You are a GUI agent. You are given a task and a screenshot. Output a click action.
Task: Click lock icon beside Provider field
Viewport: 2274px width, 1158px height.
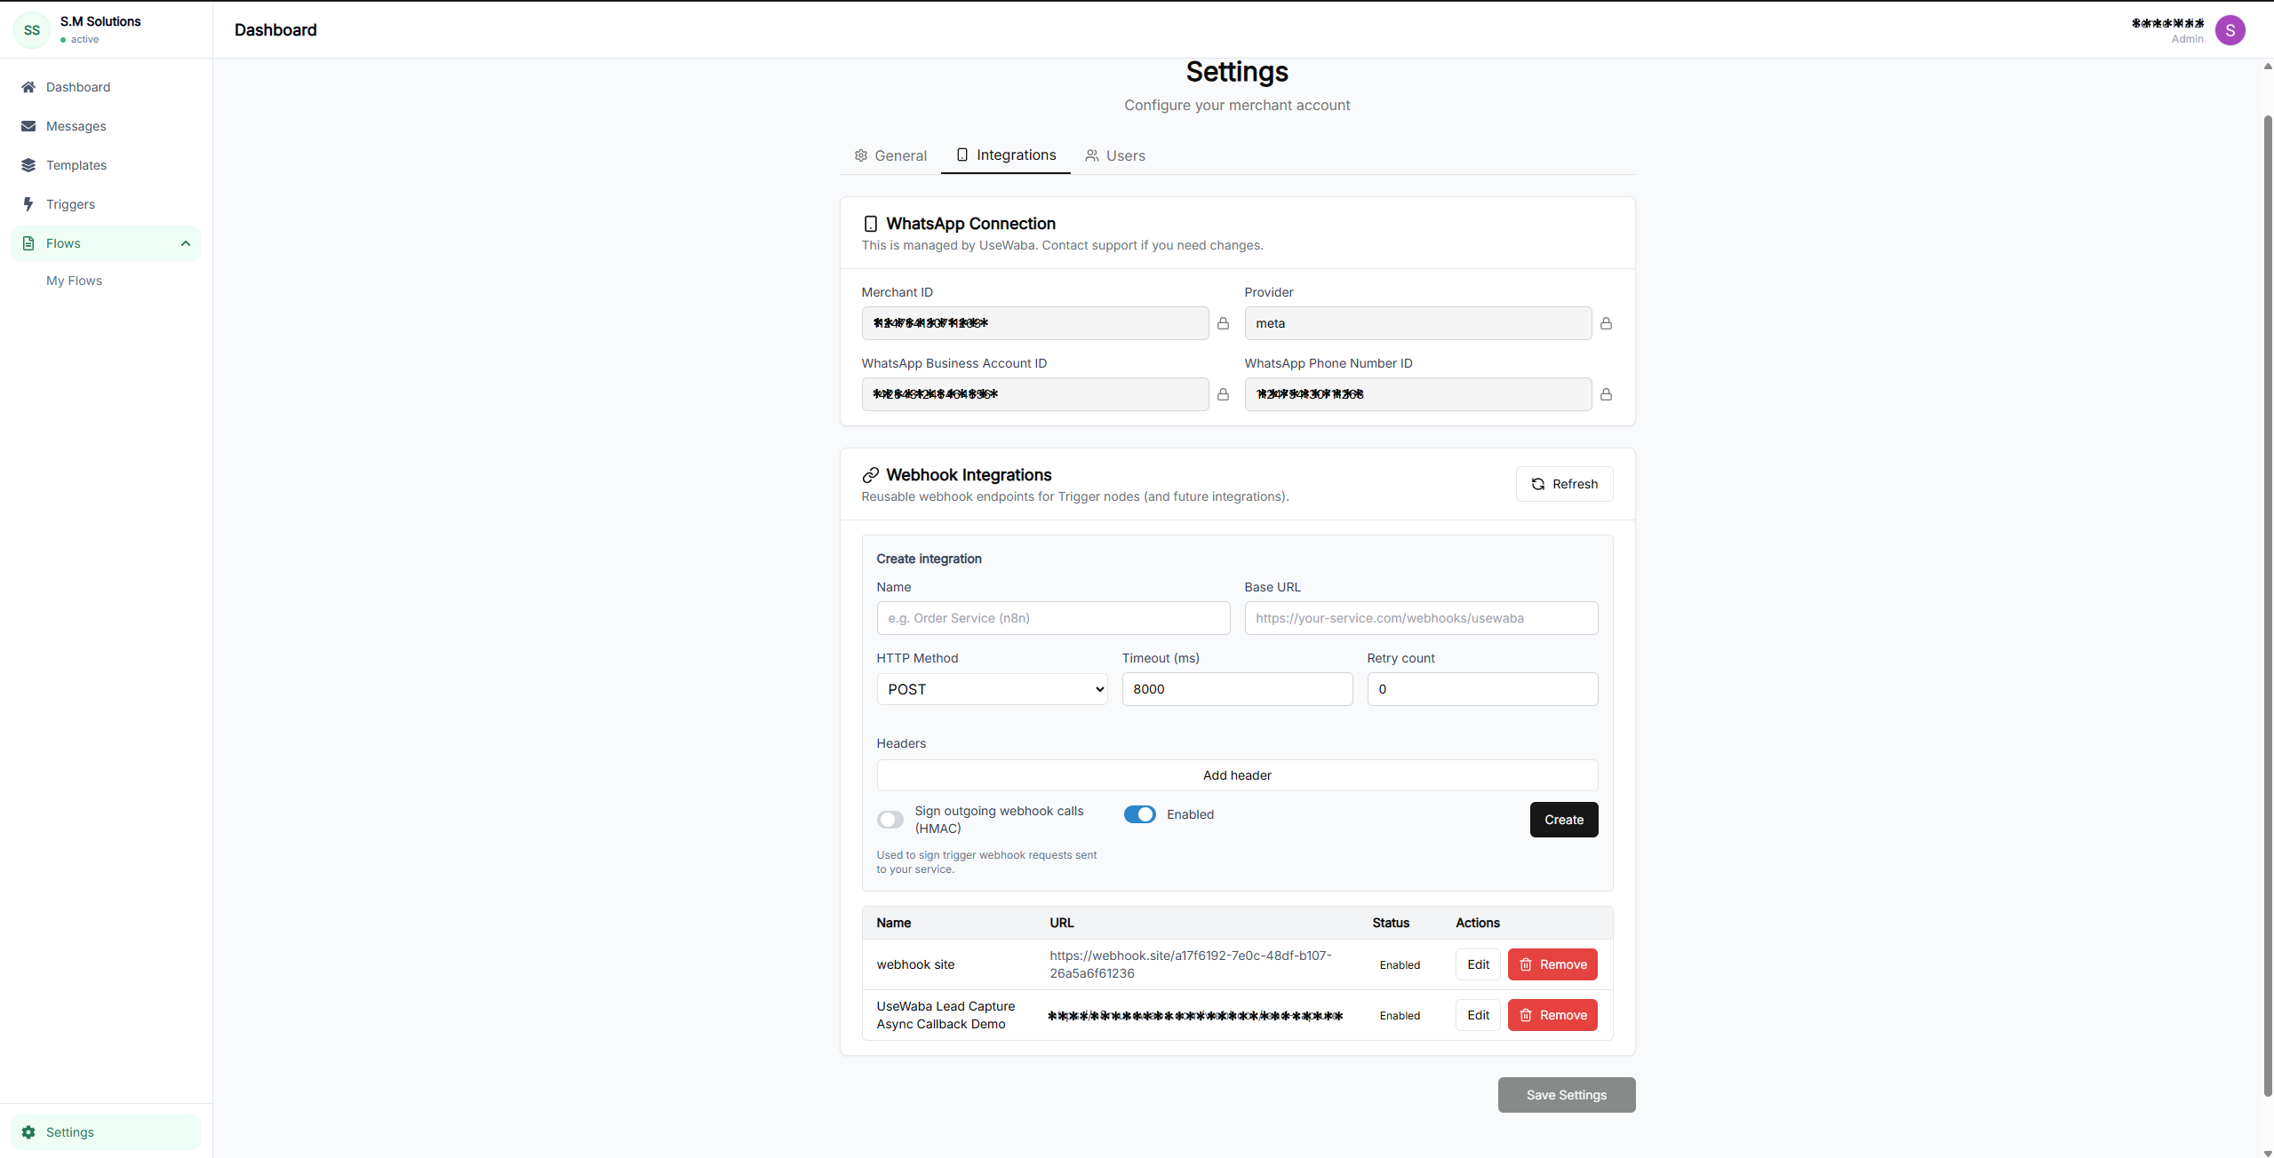click(x=1606, y=323)
